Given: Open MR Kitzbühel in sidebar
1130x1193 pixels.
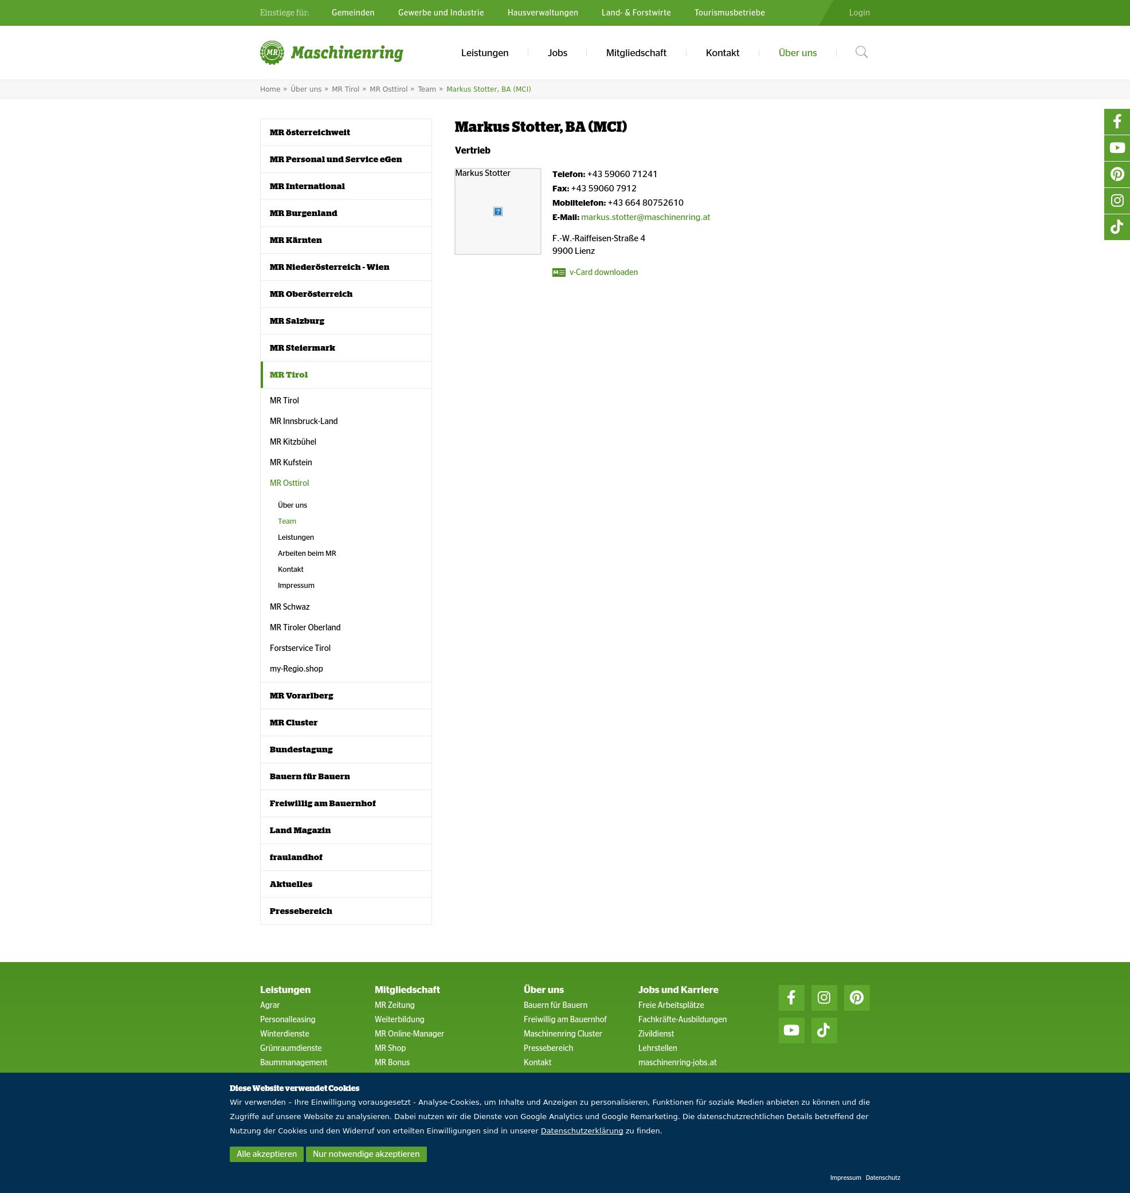Looking at the screenshot, I should 293,441.
